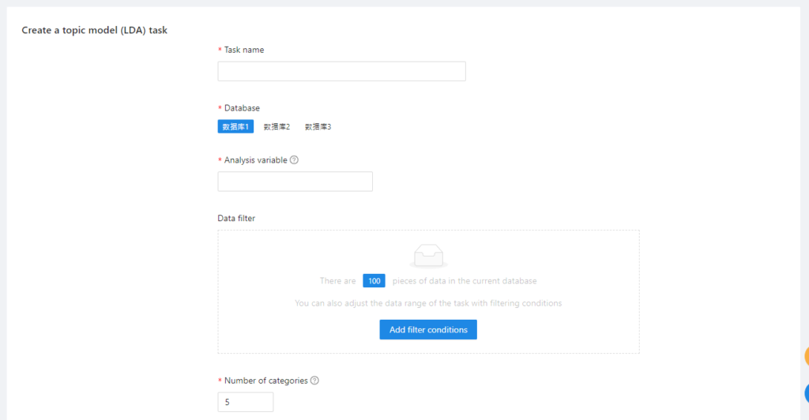Click the blue 100 data count badge

point(374,281)
